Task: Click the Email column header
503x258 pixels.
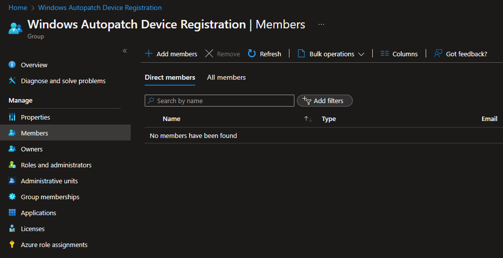Action: coord(489,119)
